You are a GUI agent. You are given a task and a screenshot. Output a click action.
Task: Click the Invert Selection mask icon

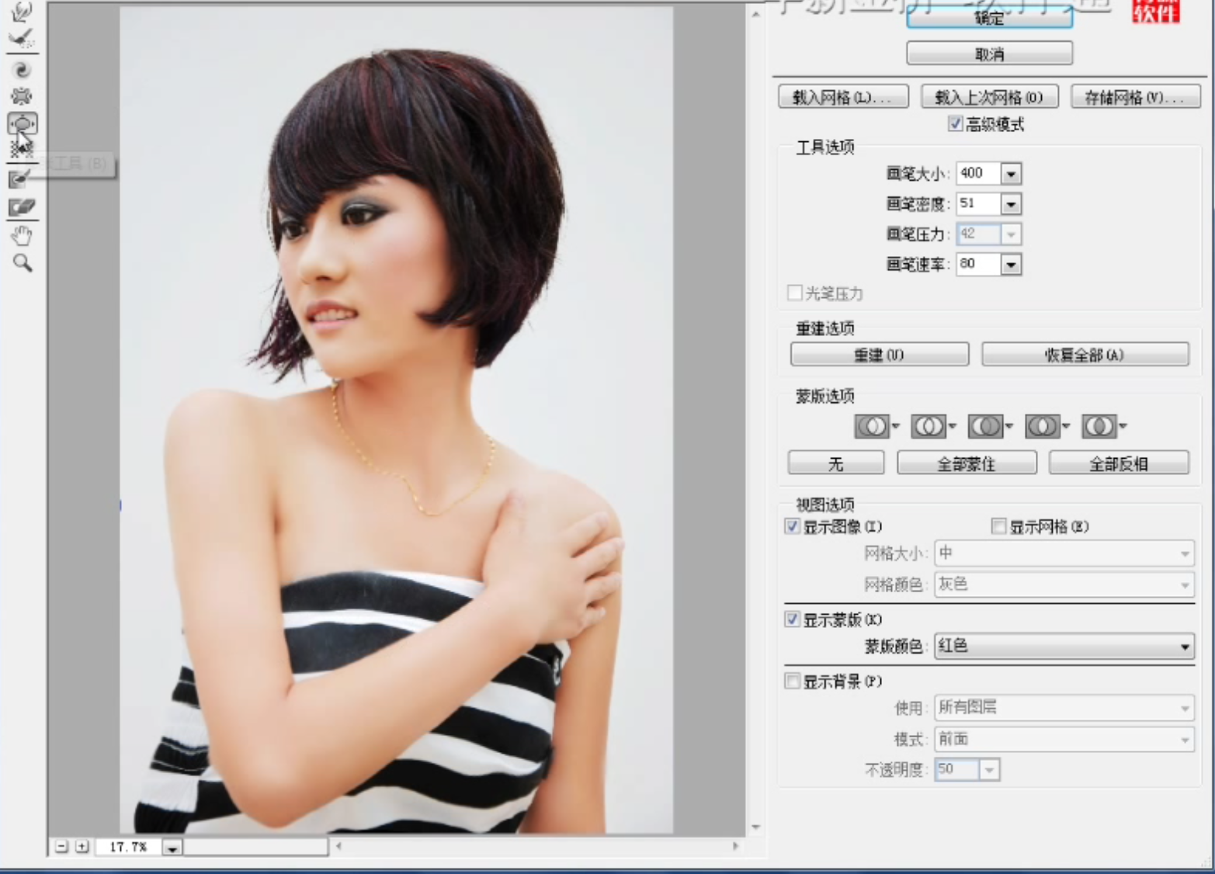point(1099,426)
